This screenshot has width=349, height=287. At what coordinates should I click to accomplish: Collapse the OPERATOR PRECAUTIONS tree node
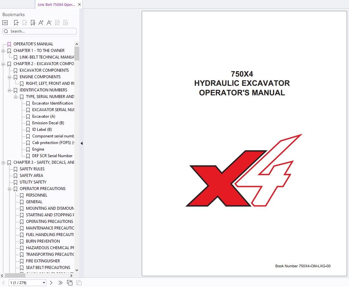tap(10, 189)
